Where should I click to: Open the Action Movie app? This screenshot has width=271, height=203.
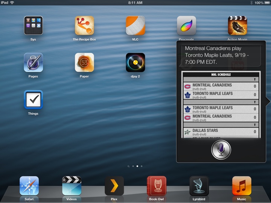point(238,26)
